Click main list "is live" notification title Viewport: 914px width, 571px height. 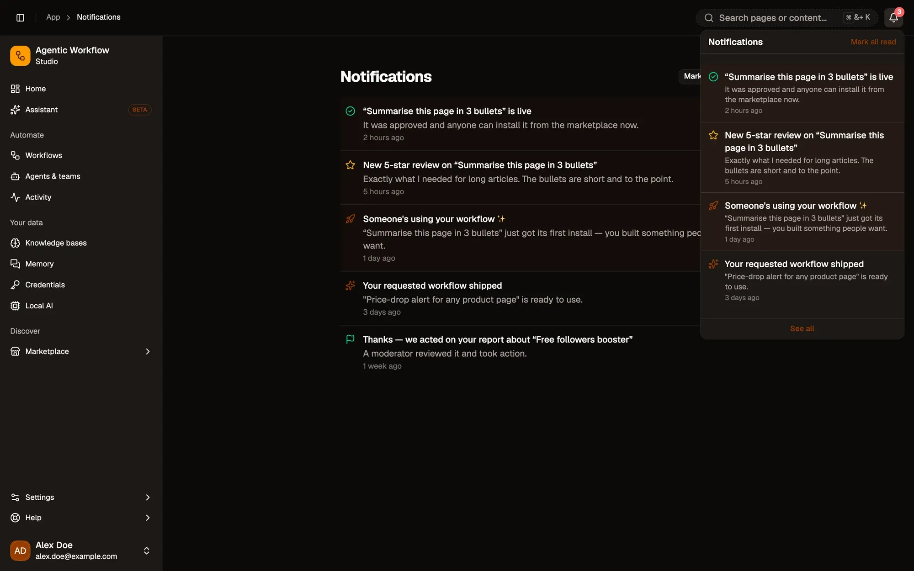point(447,111)
